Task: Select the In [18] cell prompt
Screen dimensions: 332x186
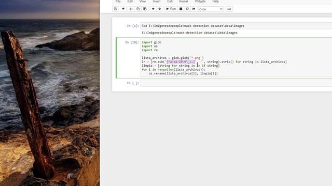Action: point(132,42)
